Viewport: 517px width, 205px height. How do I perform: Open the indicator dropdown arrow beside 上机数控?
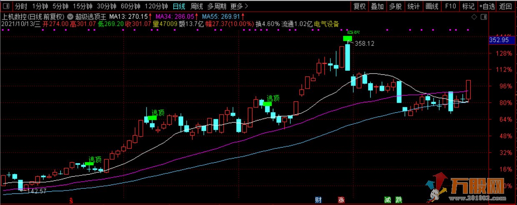69,17
